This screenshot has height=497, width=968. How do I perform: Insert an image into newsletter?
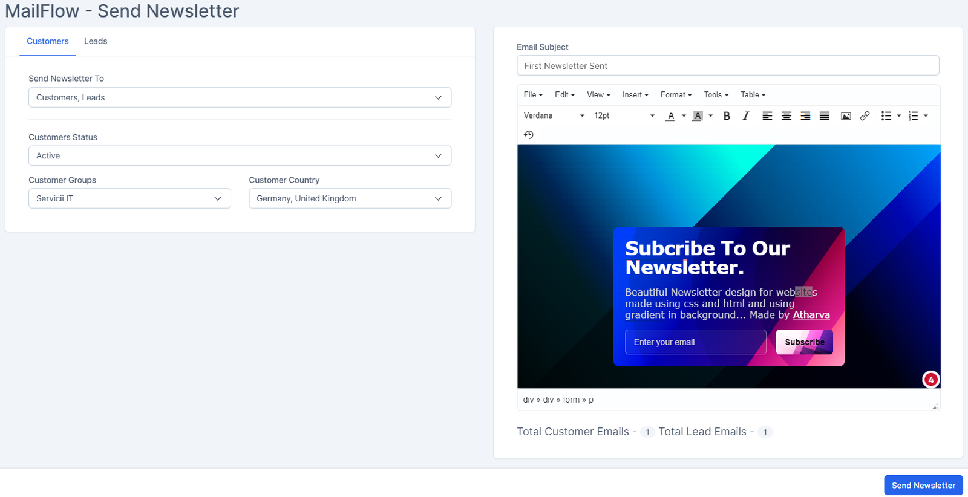[846, 116]
